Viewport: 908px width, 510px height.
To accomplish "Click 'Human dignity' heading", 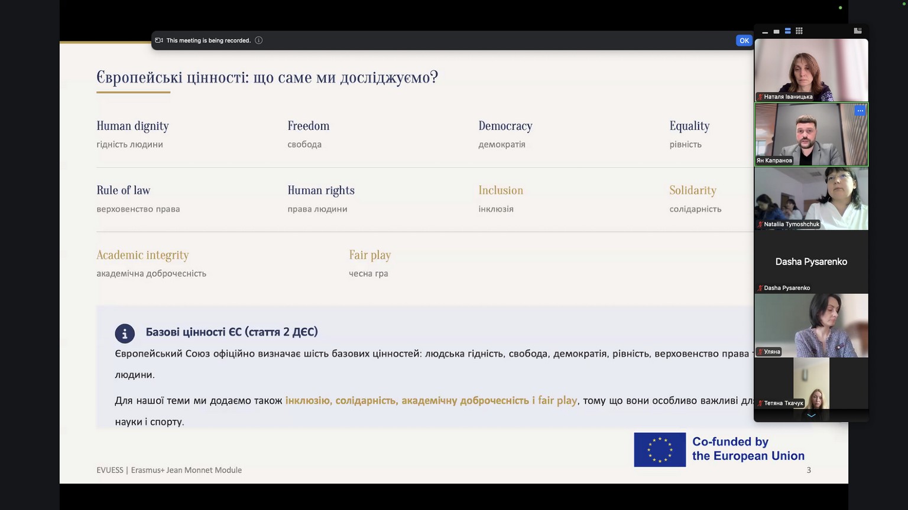I will (x=132, y=126).
